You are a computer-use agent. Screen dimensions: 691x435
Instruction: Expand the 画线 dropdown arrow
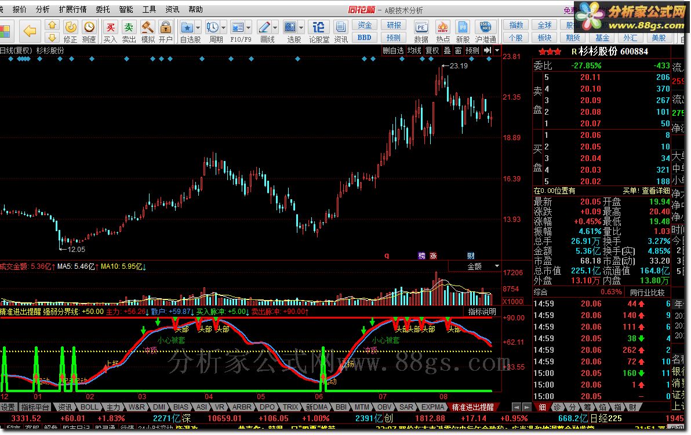pyautogui.click(x=275, y=28)
